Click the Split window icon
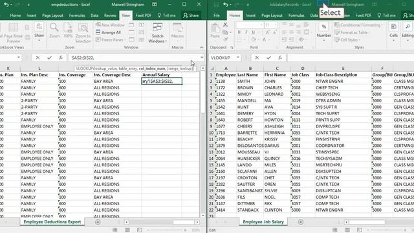This screenshot has height=233, width=414. 131,25
